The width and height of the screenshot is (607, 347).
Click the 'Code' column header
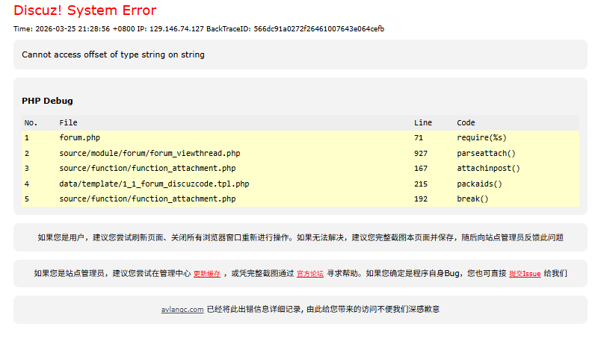466,123
